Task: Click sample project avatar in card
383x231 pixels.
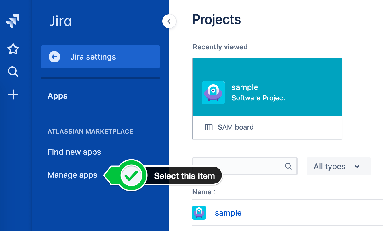Action: tap(213, 93)
